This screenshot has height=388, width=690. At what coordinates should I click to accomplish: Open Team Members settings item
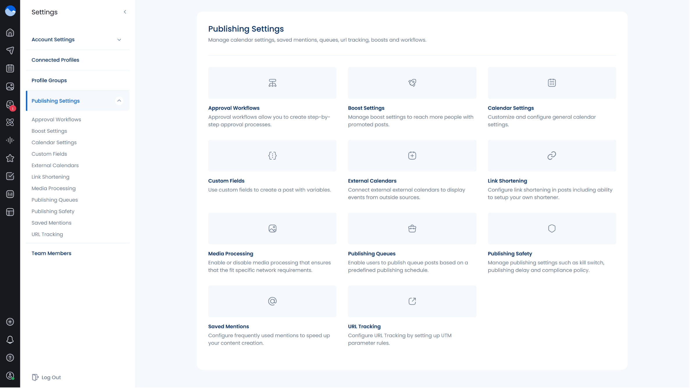51,254
